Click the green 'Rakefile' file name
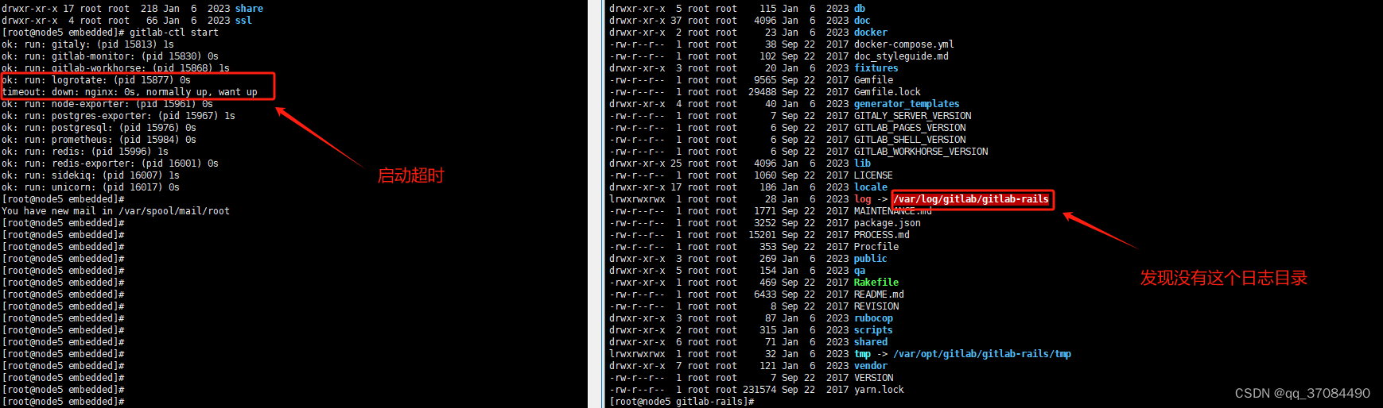 (x=876, y=283)
